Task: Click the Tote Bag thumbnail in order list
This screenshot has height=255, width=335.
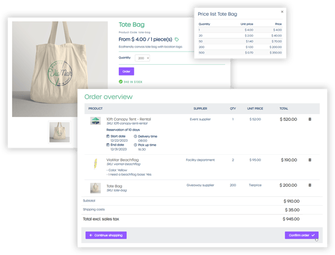Action: [95, 188]
